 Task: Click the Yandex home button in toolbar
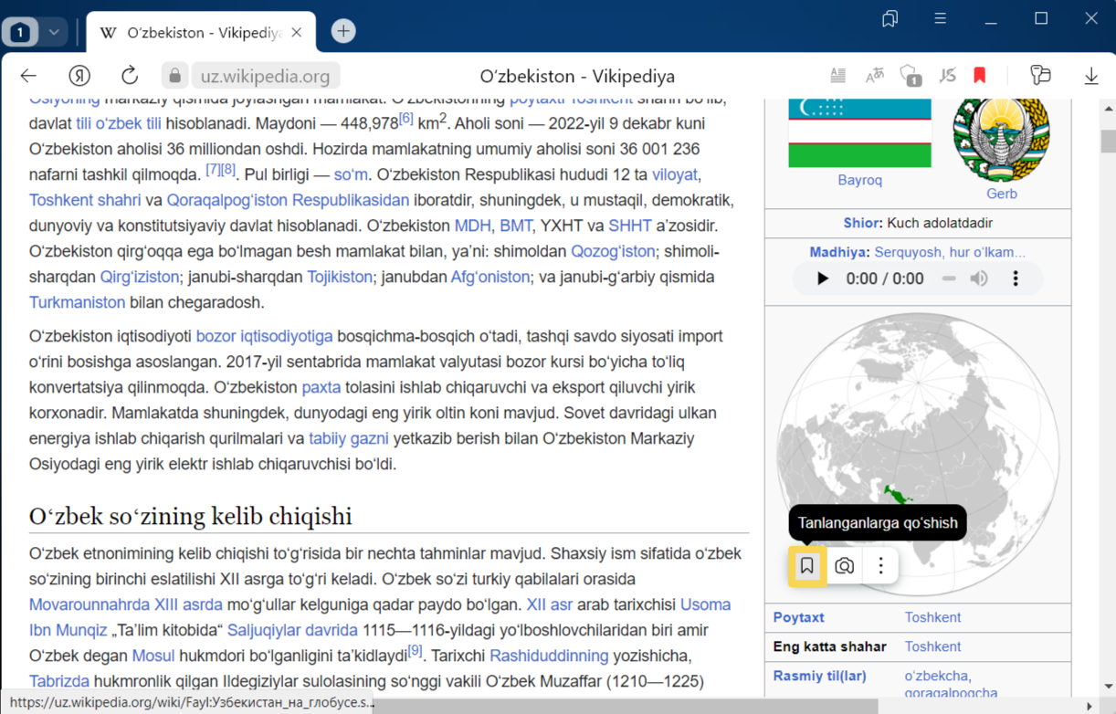pos(79,76)
